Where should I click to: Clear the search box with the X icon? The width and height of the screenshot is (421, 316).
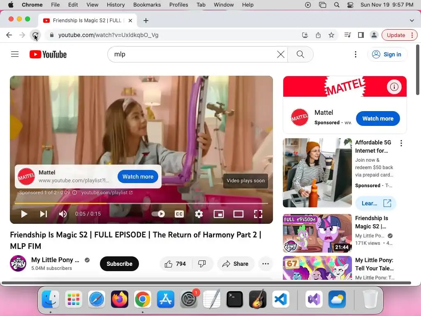280,54
